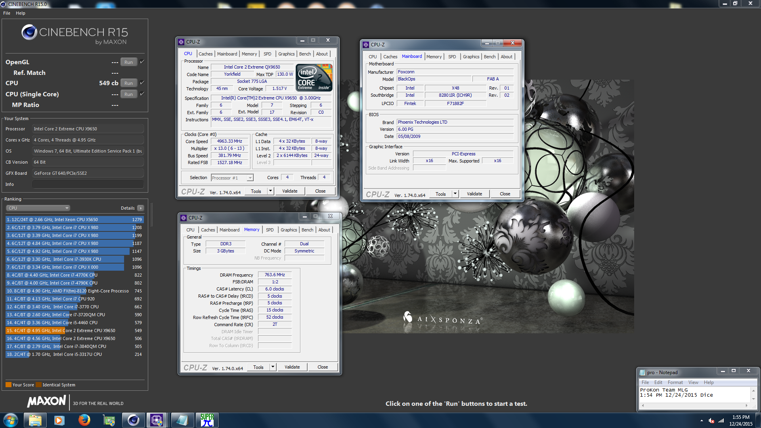The width and height of the screenshot is (761, 428).
Task: Run the CPU benchmark
Action: click(129, 83)
